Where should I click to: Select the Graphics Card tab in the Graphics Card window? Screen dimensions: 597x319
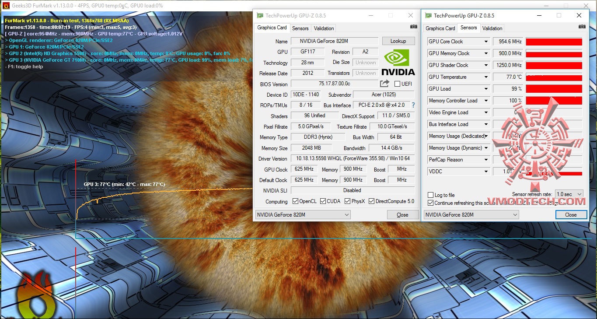point(272,28)
